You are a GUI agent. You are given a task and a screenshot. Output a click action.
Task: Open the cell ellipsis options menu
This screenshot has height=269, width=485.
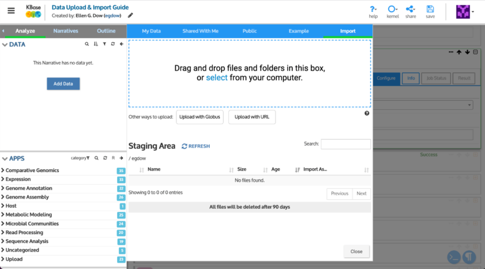click(x=451, y=52)
